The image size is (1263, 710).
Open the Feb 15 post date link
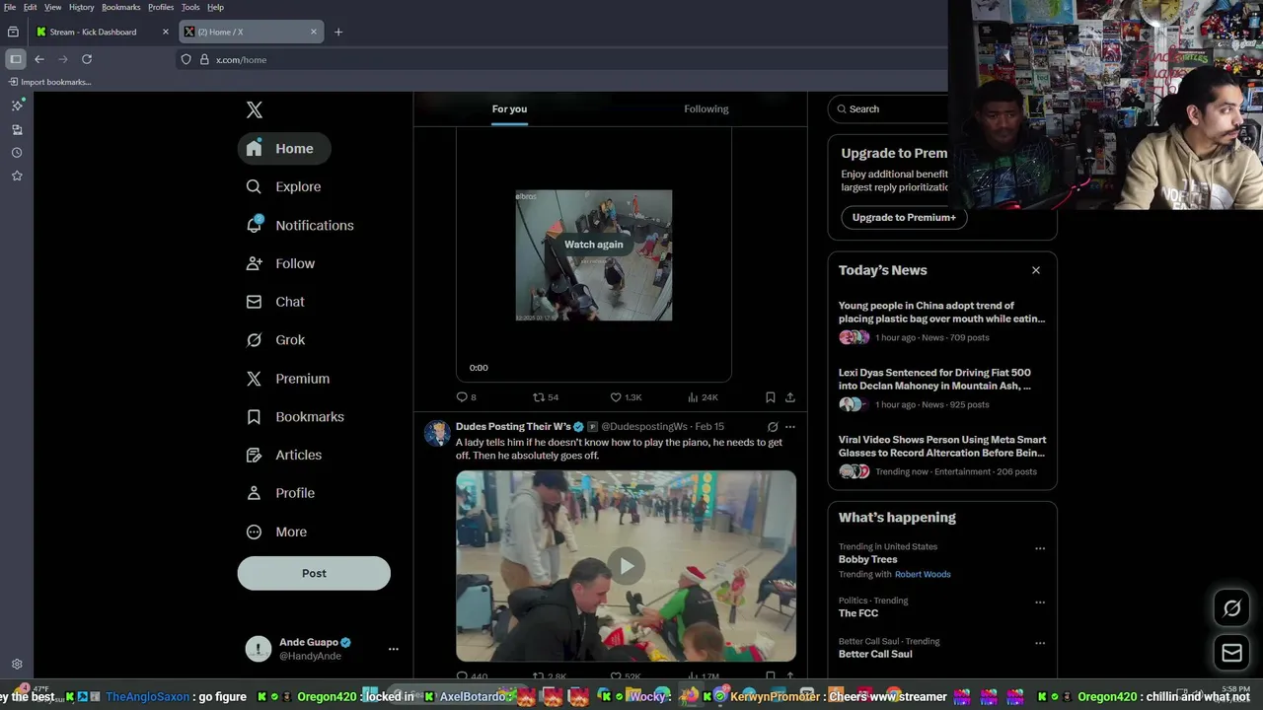pyautogui.click(x=709, y=427)
